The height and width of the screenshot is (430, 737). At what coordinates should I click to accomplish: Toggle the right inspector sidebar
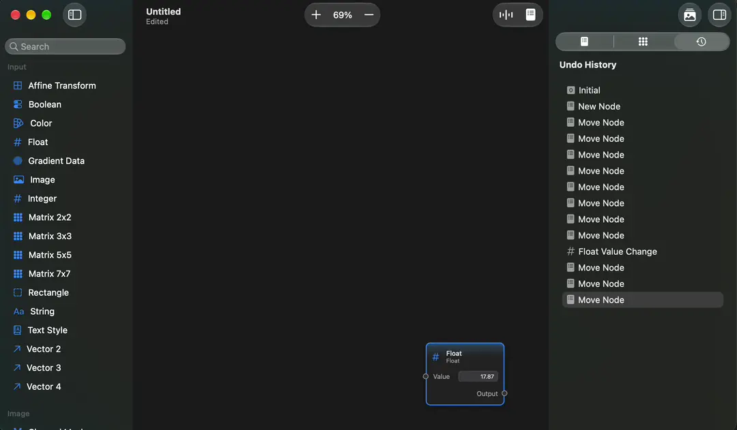coord(719,15)
